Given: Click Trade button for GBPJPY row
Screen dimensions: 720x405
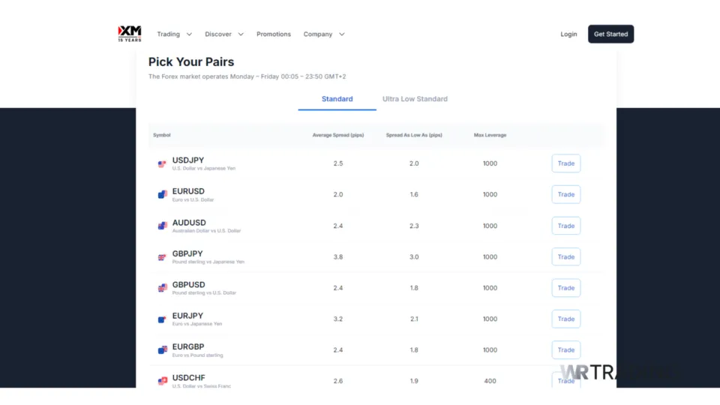Looking at the screenshot, I should [x=565, y=257].
